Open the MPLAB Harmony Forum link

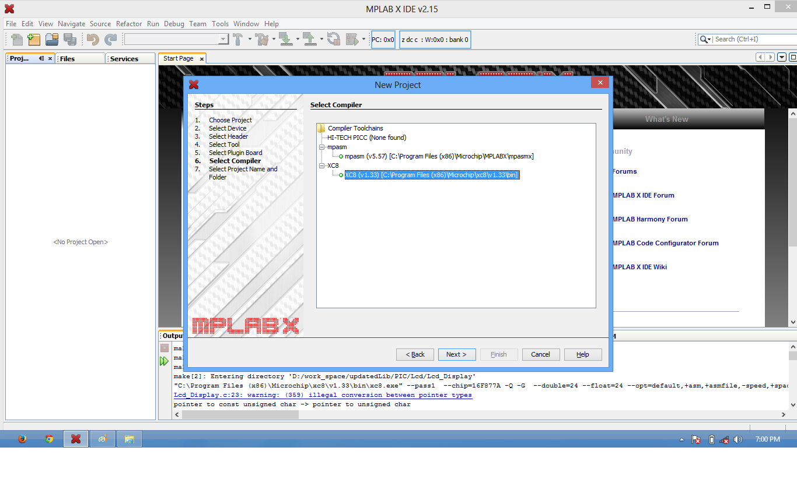click(650, 219)
